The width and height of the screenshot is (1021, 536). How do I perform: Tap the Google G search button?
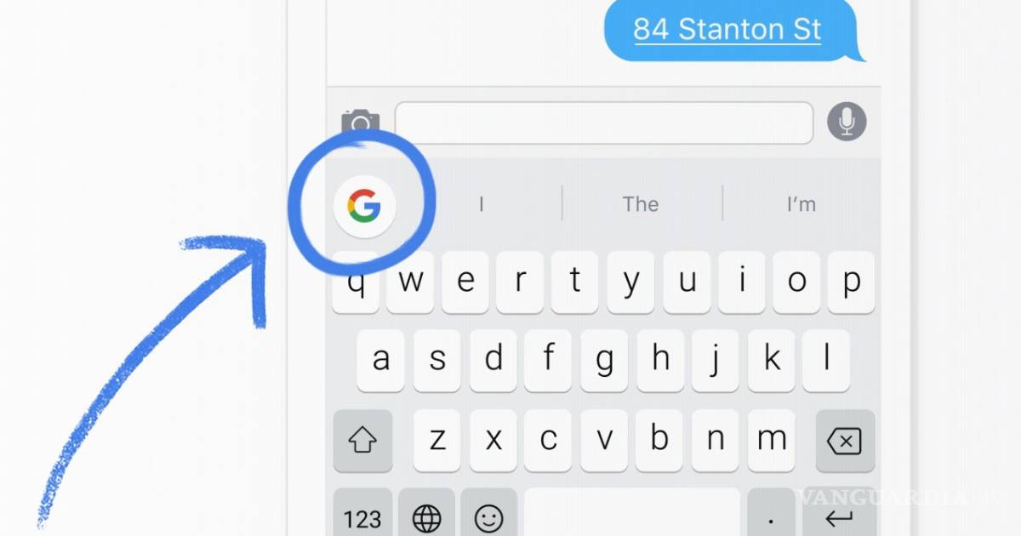364,205
